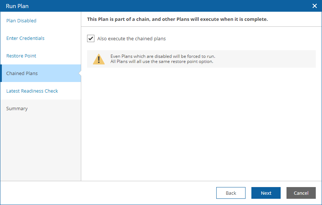Click the blue marker bar beside Chained Plans
The image size is (322, 205).
tap(1, 73)
